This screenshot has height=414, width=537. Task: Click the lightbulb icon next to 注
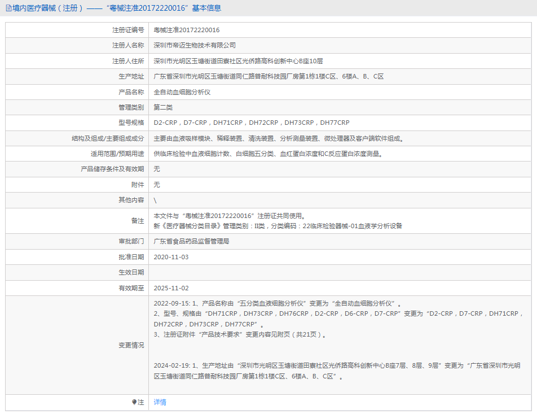tap(134, 402)
